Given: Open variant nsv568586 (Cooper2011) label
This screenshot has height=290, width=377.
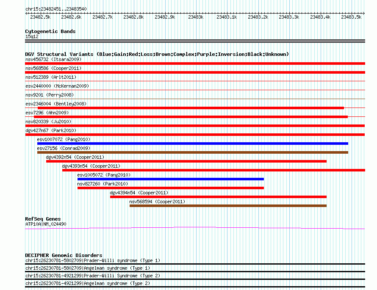Looking at the screenshot, I should point(53,68).
